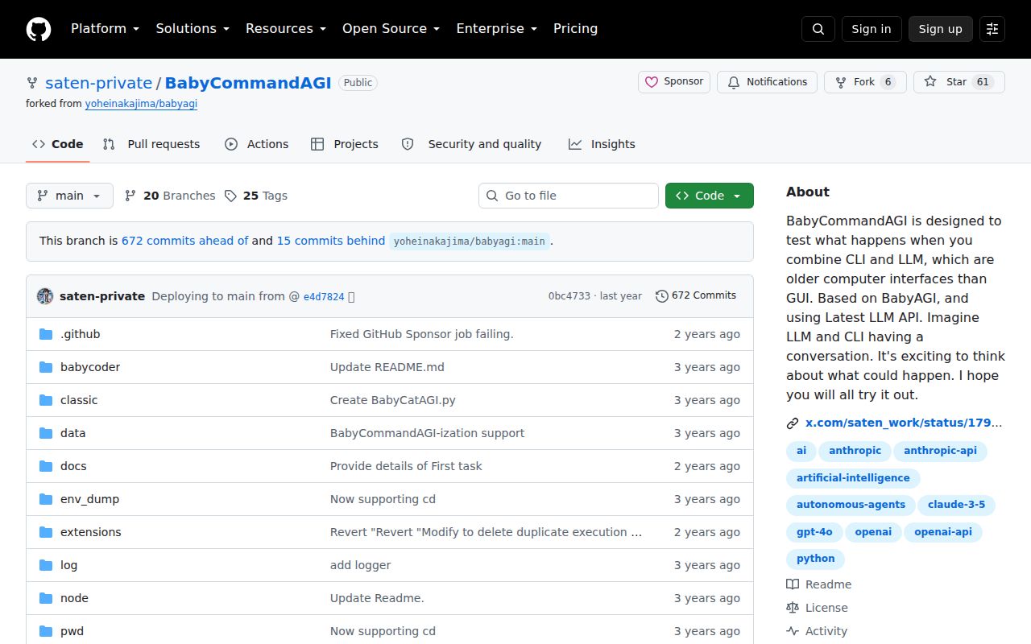This screenshot has width=1031, height=644.
Task: Open x.com/saten_work status link
Action: tap(904, 423)
